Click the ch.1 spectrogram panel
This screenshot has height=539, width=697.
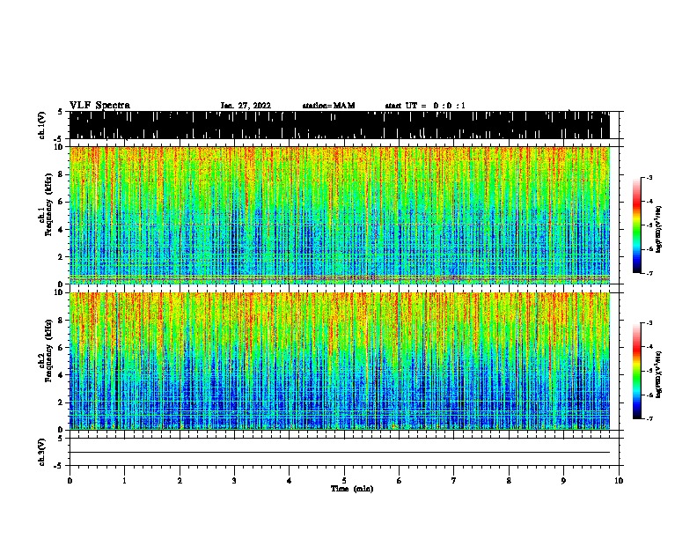pyautogui.click(x=340, y=215)
